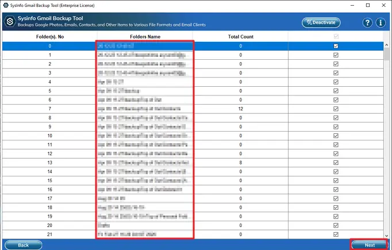Click the Folders Name column header
This screenshot has width=392, height=250.
coord(145,37)
